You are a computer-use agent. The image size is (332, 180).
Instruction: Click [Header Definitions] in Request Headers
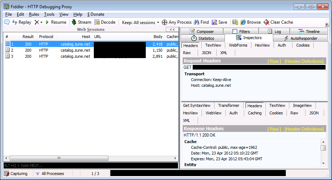click(304, 61)
